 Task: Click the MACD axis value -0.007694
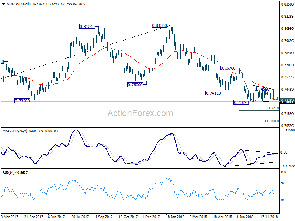[287, 166]
